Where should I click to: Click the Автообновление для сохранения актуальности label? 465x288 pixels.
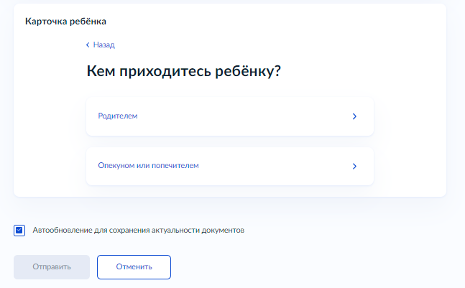139,231
